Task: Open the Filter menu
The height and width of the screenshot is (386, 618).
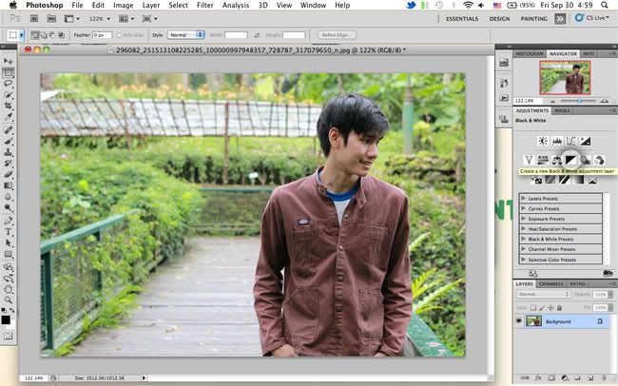Action: pos(204,5)
